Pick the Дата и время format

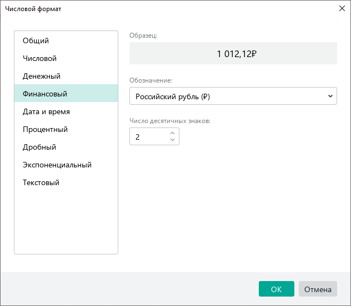coord(46,111)
